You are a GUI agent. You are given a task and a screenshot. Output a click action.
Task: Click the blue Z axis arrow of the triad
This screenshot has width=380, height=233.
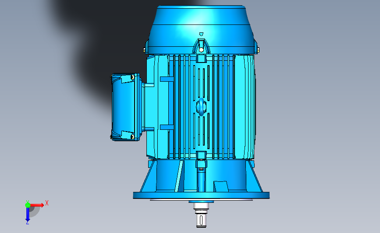[x=28, y=215]
